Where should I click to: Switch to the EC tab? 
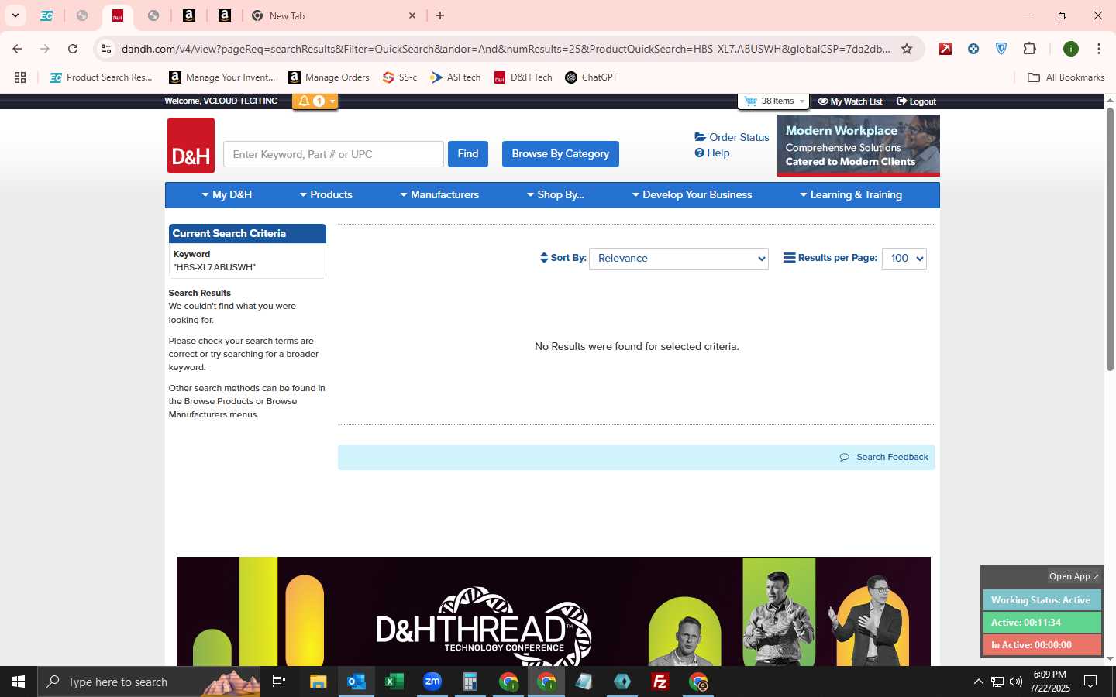[46, 15]
